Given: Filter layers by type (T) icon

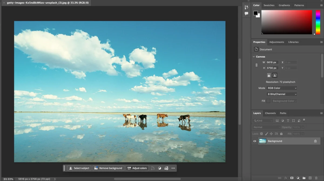Looking at the screenshot, I should [288, 121].
